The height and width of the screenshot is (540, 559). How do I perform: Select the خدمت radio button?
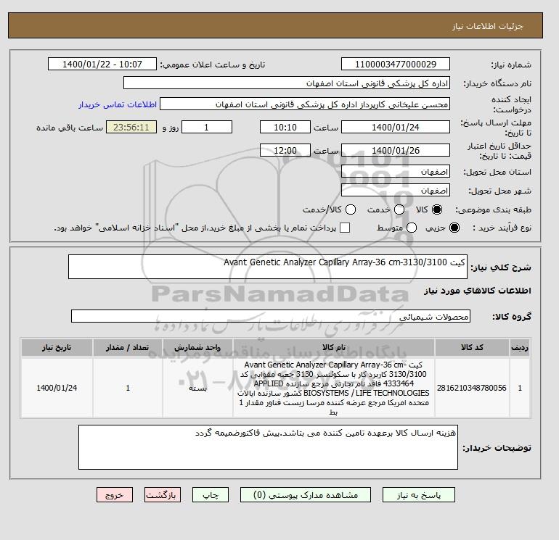pos(399,209)
